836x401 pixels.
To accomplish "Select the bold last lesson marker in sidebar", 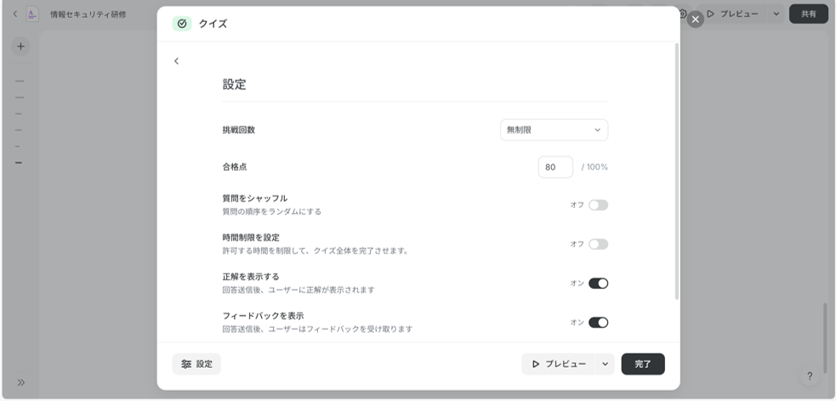I will [x=19, y=162].
